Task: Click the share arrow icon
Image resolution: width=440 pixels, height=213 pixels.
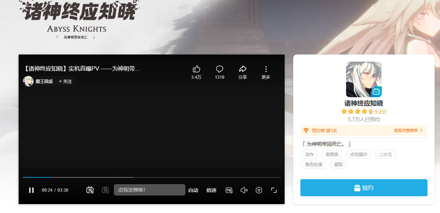Action: click(x=243, y=69)
